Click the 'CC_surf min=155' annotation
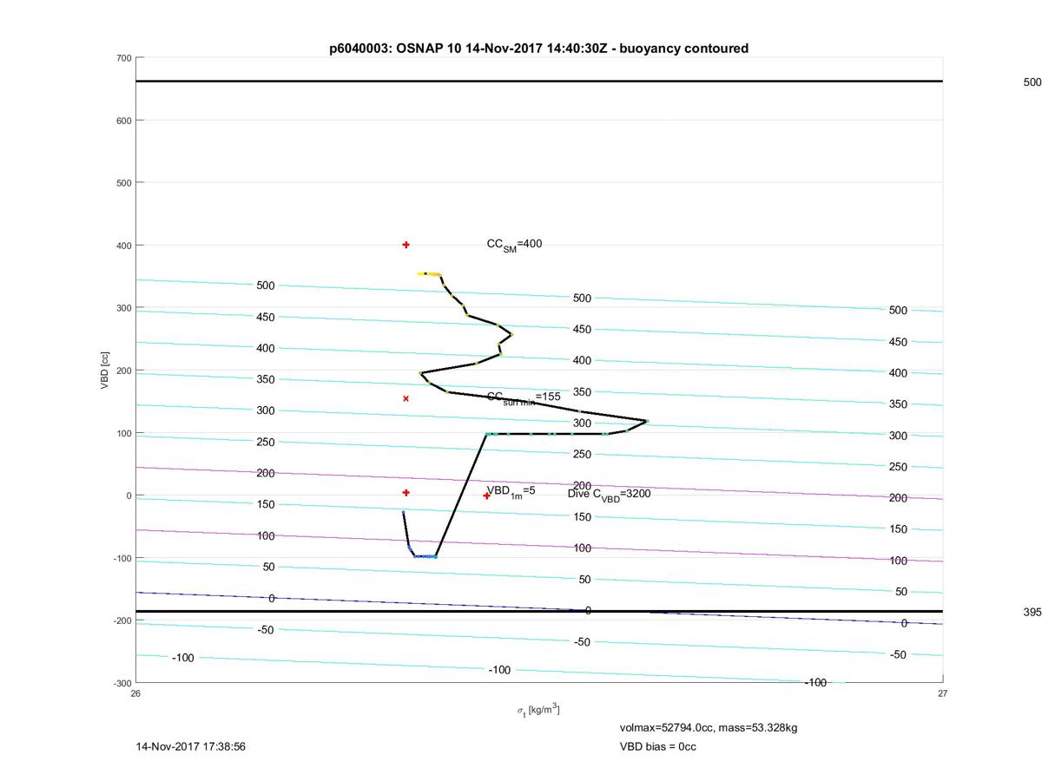 pos(524,397)
